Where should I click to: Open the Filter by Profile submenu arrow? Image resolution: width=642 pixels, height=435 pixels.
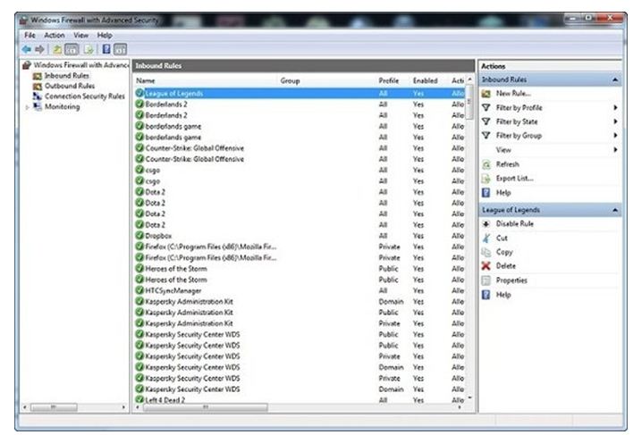pyautogui.click(x=615, y=107)
